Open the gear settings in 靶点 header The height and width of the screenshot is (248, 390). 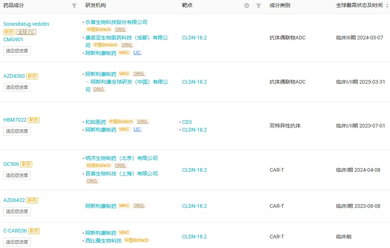[247, 6]
